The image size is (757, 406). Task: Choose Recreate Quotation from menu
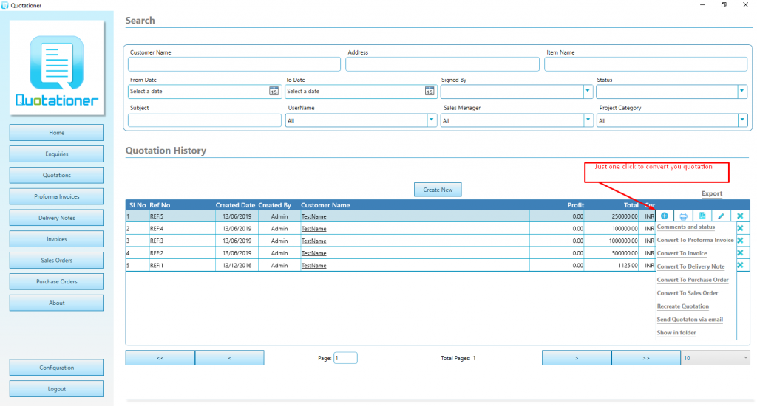[682, 306]
